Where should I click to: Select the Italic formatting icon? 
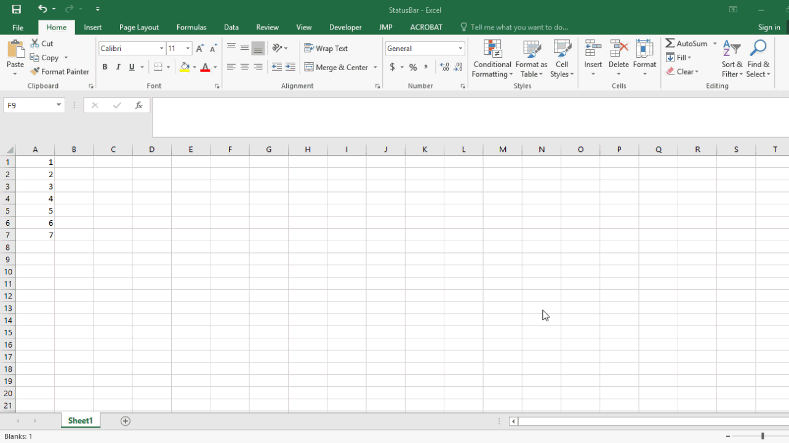point(118,67)
